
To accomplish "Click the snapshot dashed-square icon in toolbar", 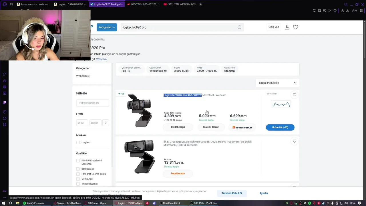I will 319,11.
